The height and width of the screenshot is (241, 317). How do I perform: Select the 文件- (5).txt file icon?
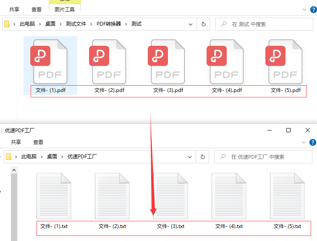(287, 196)
